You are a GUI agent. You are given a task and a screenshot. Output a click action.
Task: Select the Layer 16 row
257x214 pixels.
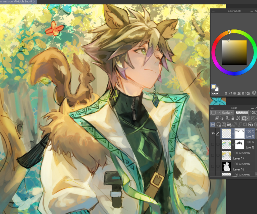click(x=240, y=166)
